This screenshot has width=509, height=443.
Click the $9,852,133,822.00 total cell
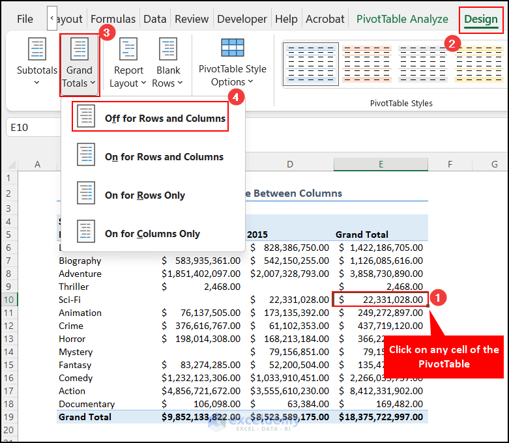pyautogui.click(x=201, y=417)
